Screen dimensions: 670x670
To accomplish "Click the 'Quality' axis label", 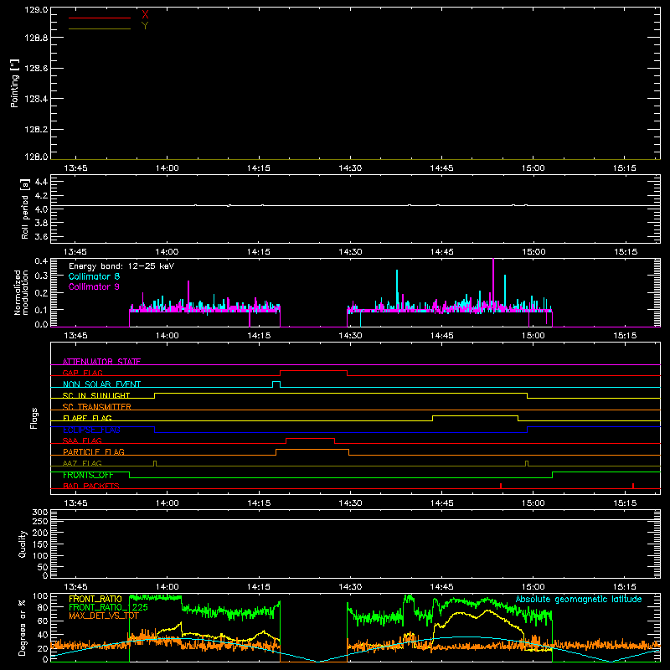I will [23, 544].
